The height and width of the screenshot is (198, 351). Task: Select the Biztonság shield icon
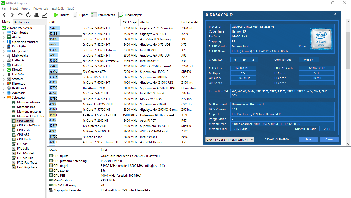coord(9,84)
